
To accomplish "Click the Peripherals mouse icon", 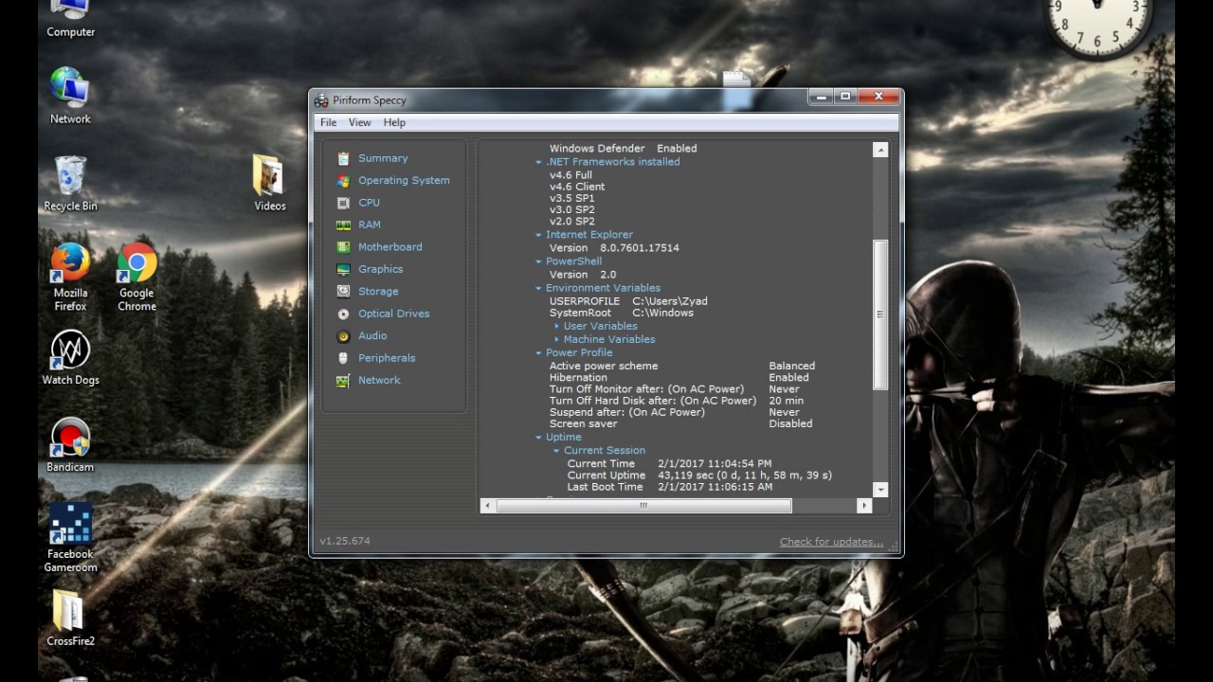I will pyautogui.click(x=343, y=358).
